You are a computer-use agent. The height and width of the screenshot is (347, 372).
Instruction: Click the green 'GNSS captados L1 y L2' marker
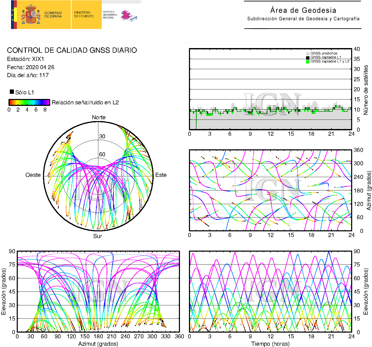308,61
